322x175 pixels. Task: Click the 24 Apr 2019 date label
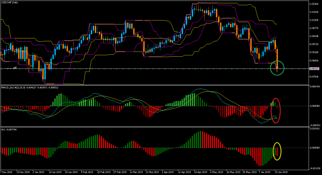point(200,172)
